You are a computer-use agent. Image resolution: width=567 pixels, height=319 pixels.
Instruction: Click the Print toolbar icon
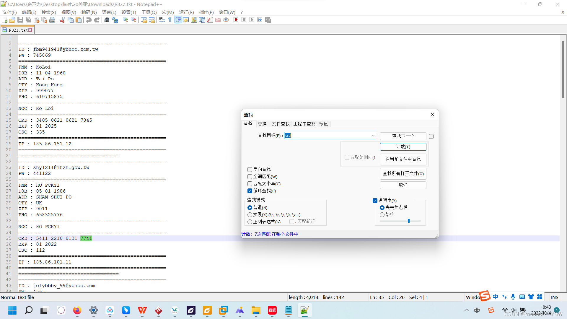tap(52, 20)
